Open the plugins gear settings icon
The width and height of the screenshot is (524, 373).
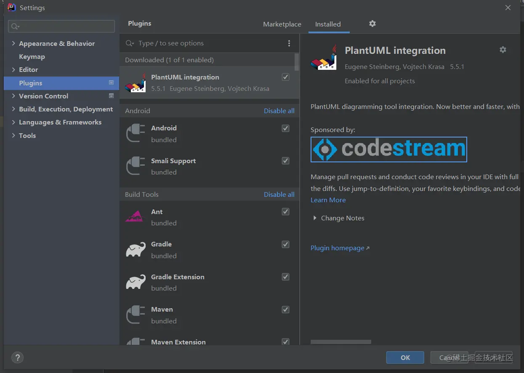[x=372, y=24]
